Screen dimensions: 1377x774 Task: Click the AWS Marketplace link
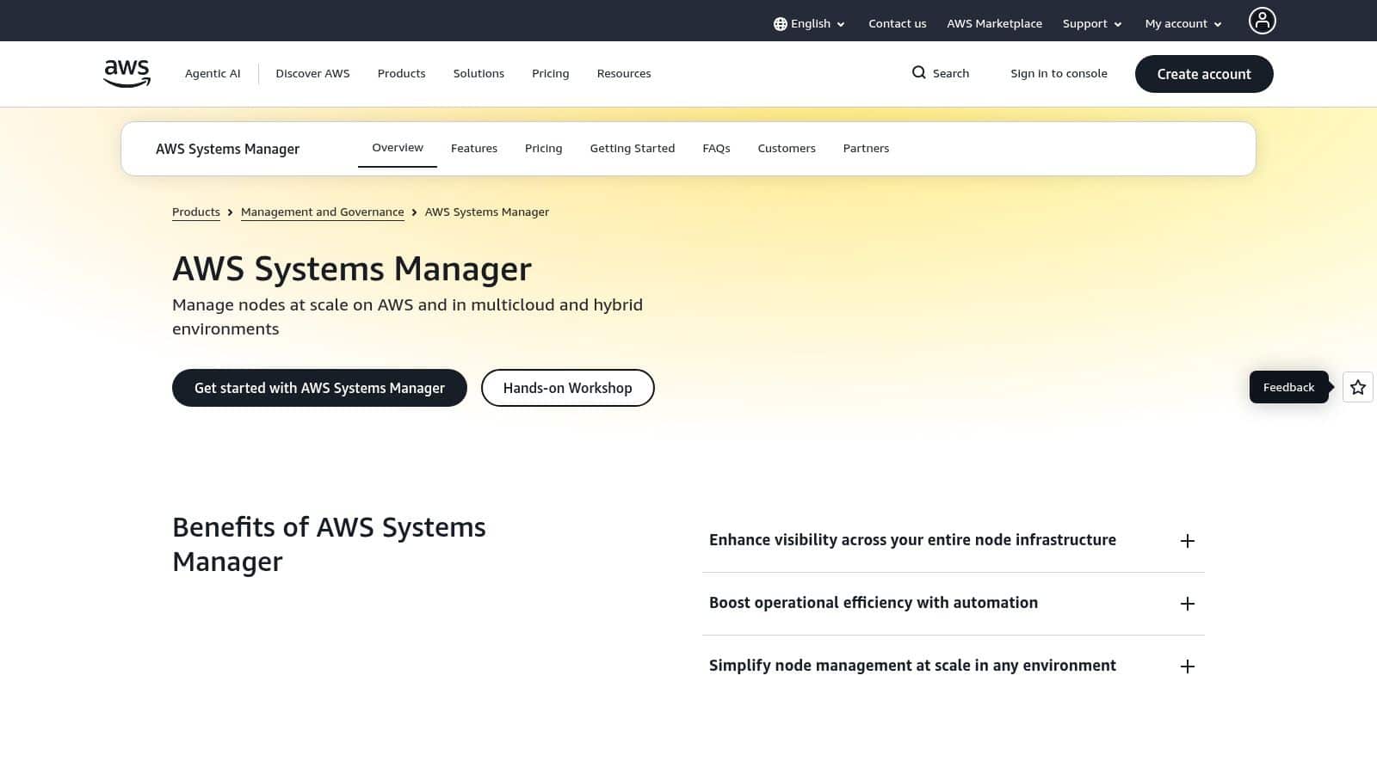pos(994,24)
